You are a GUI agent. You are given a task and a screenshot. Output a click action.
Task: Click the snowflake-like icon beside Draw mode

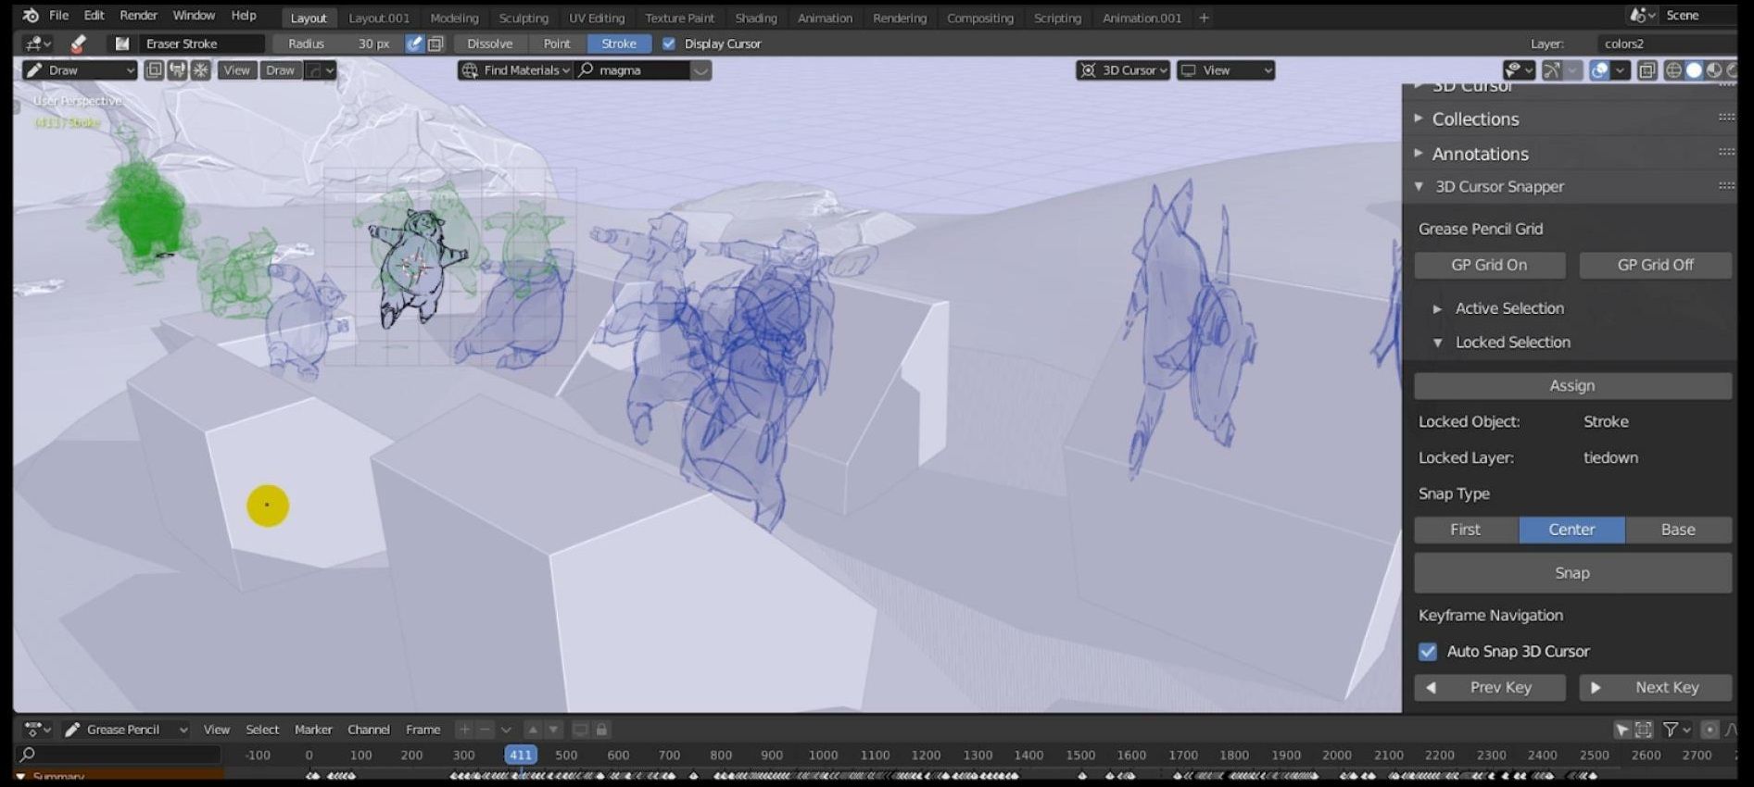pyautogui.click(x=200, y=70)
